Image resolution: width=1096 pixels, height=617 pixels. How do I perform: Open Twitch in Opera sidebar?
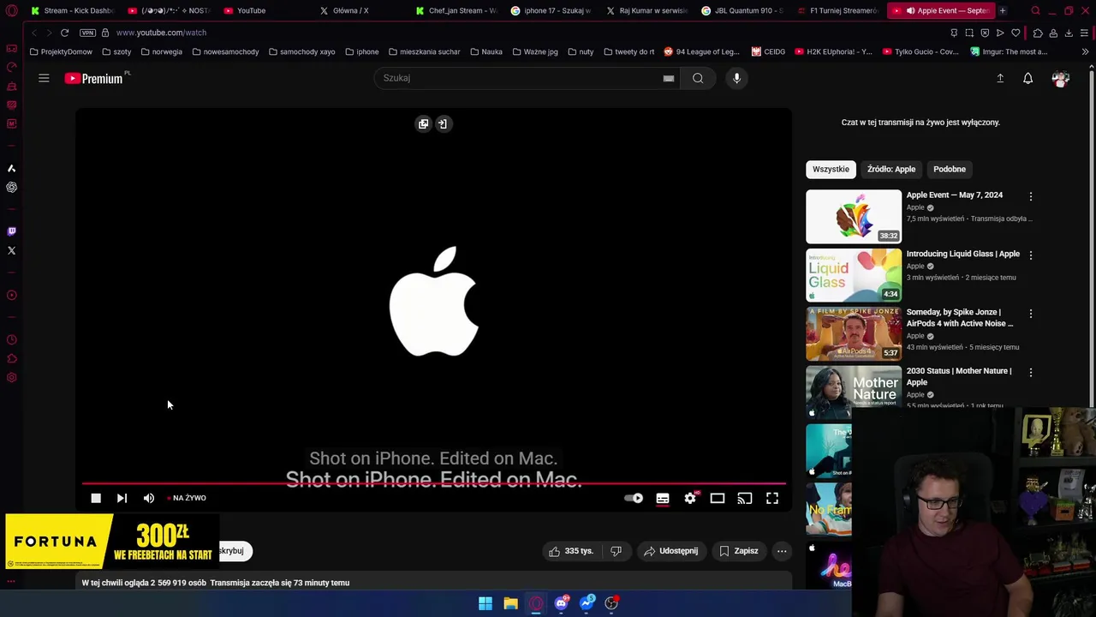click(x=11, y=231)
